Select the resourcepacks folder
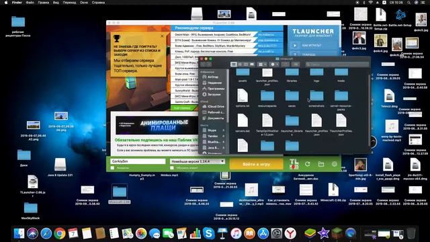 click(267, 98)
